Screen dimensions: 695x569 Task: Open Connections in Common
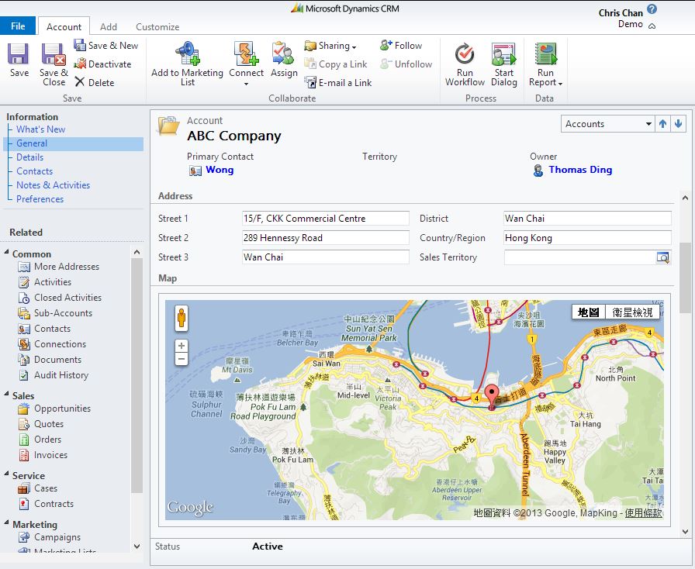[x=52, y=344]
